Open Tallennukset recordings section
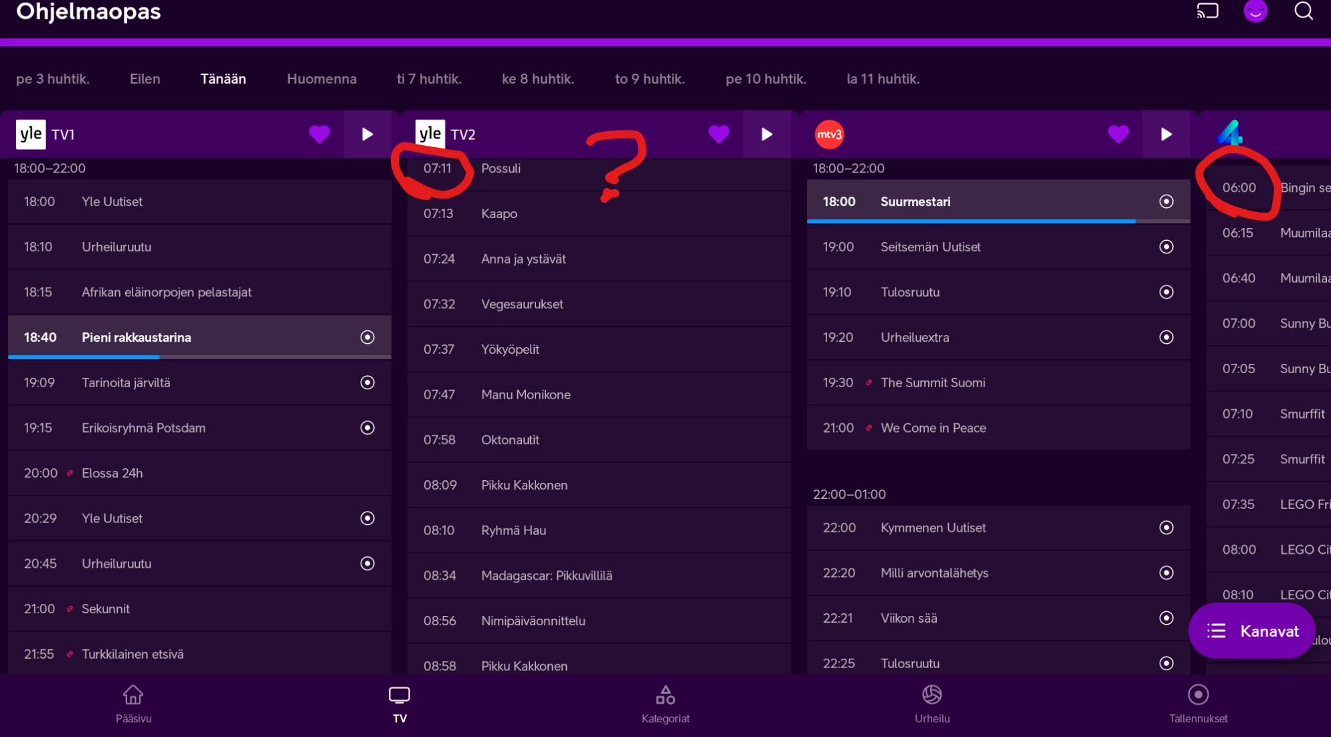Viewport: 1331px width, 737px height. [x=1198, y=704]
